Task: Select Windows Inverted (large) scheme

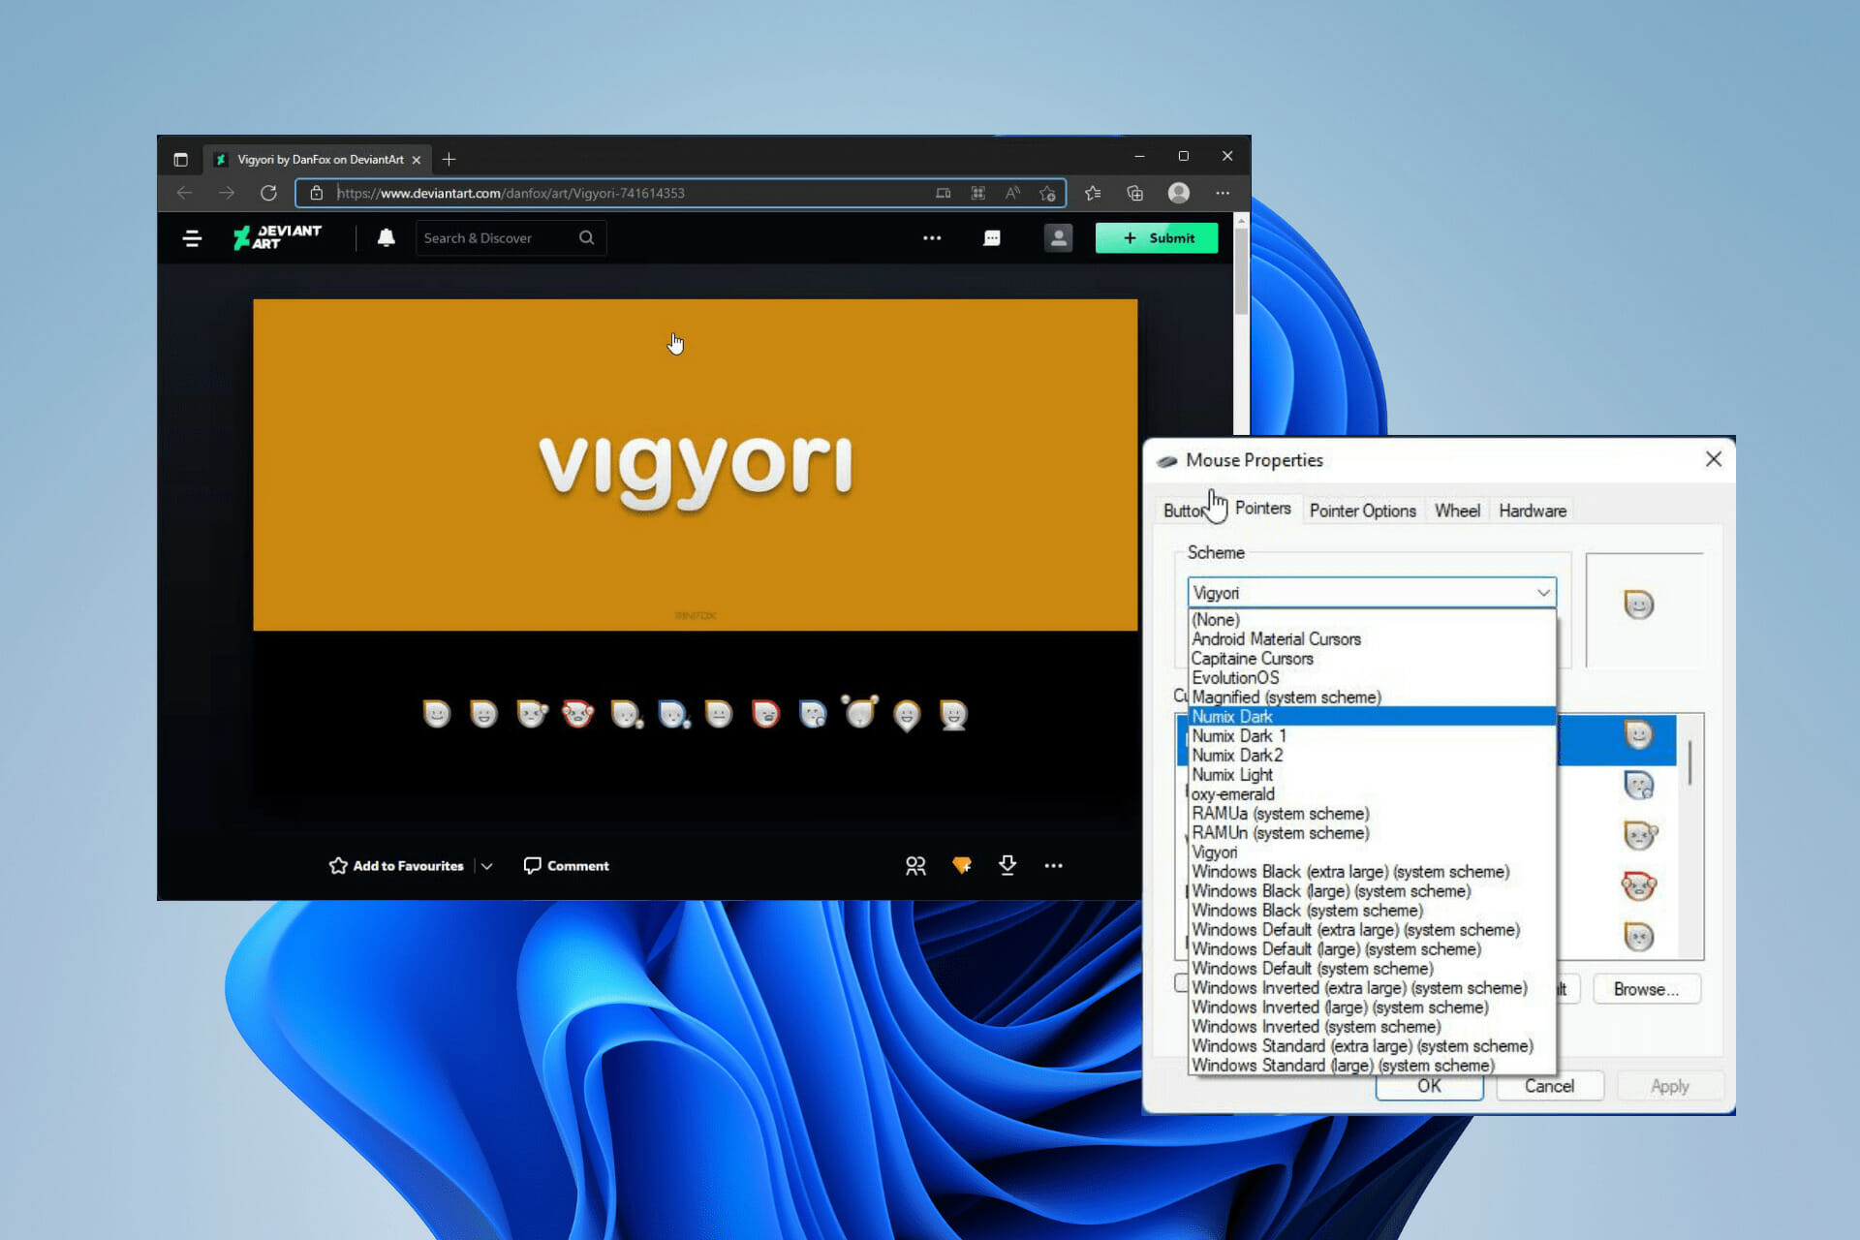Action: pos(1372,1007)
